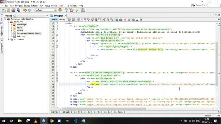Click the Open Project toolbar icon

coord(13,10)
